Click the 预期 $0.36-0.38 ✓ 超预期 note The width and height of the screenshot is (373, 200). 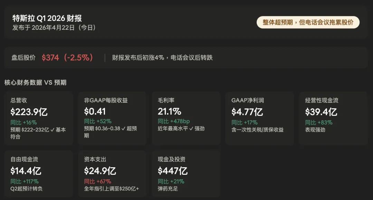pyautogui.click(x=111, y=132)
